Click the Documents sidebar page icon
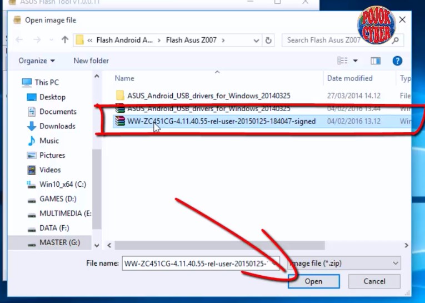 tap(32, 112)
